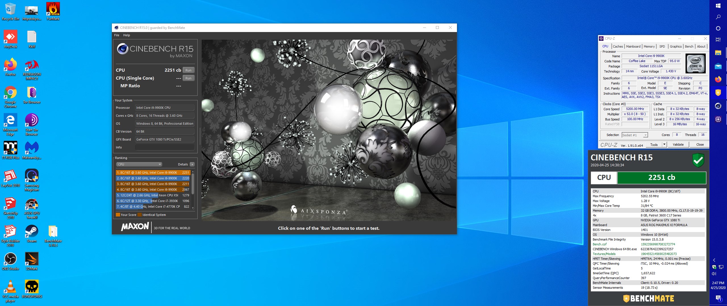
Task: Open LayOut 2018 desktop shortcut
Action: [10, 178]
